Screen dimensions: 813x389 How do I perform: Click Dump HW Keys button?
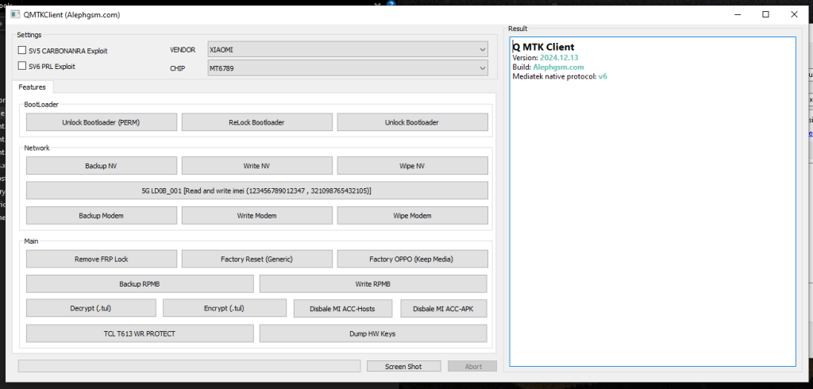[x=373, y=333]
